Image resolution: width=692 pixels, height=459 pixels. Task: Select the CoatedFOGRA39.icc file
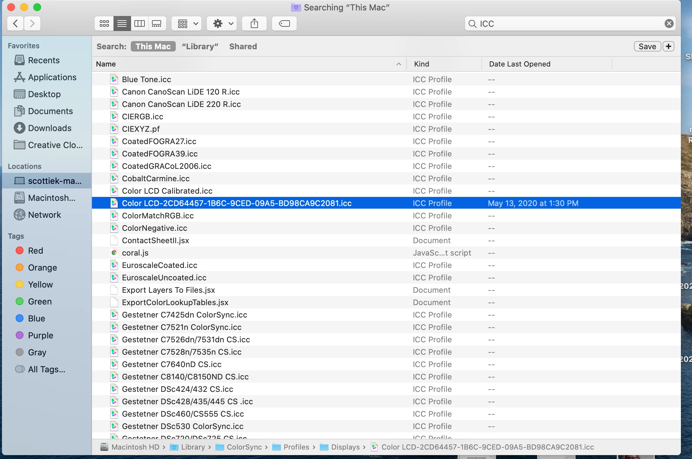coord(160,154)
